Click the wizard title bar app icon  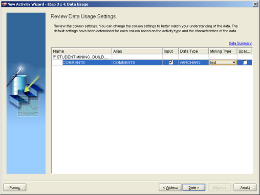(5, 4)
